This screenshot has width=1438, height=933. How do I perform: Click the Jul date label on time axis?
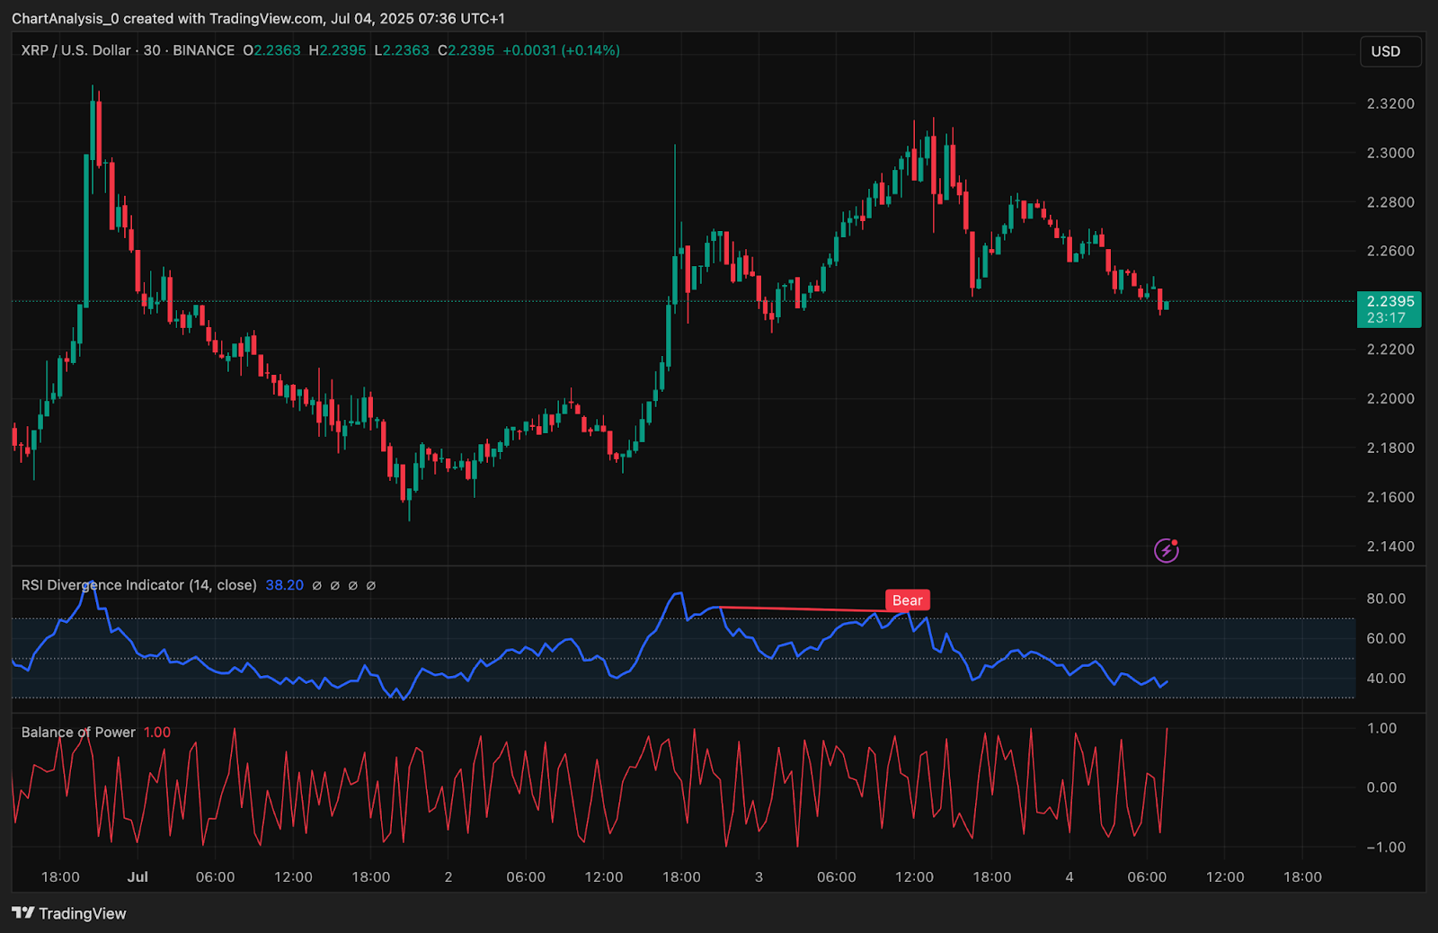tap(138, 876)
